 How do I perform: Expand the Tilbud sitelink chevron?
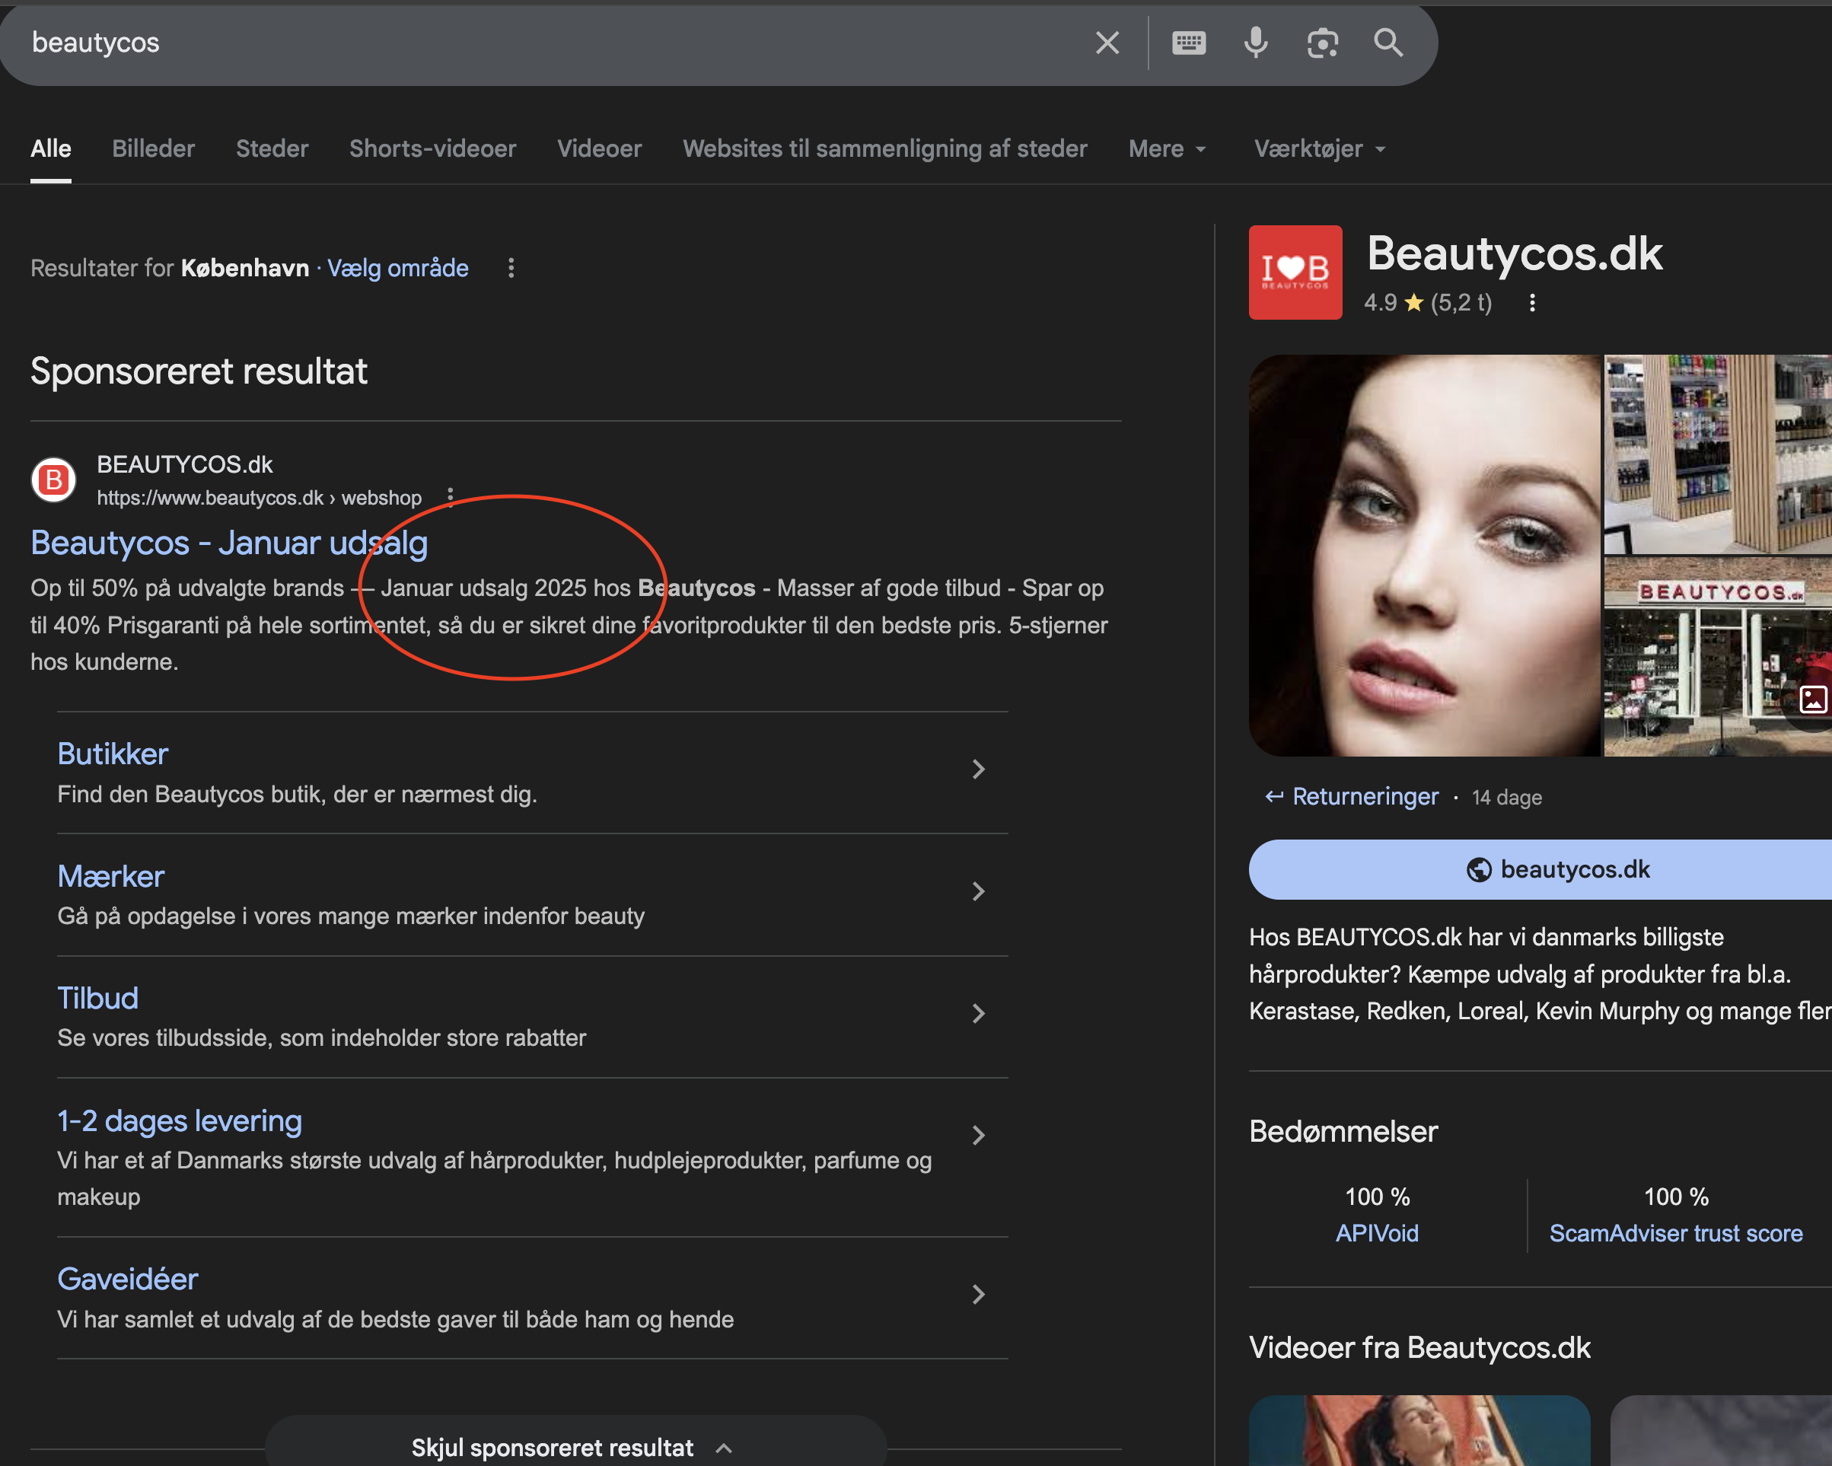[x=978, y=1014]
